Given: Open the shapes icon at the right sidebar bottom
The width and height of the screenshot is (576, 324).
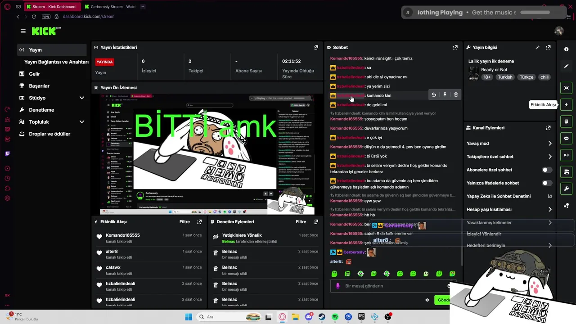Looking at the screenshot, I should 566,206.
